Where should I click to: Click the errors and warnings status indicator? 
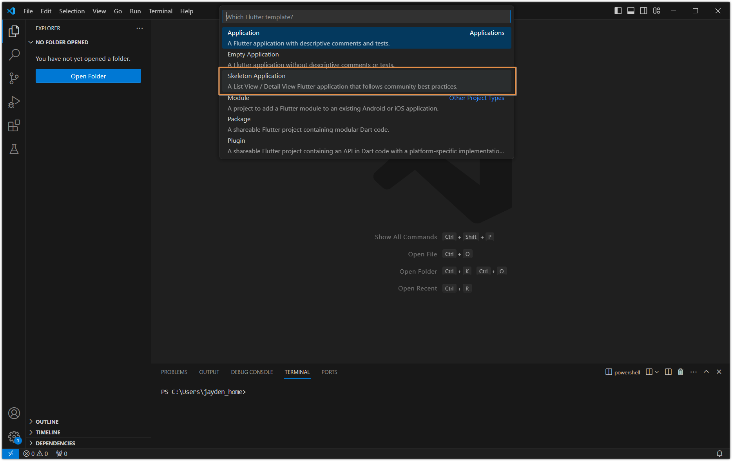pos(36,454)
